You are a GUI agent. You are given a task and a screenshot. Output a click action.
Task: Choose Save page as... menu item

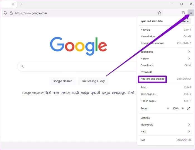point(166,94)
